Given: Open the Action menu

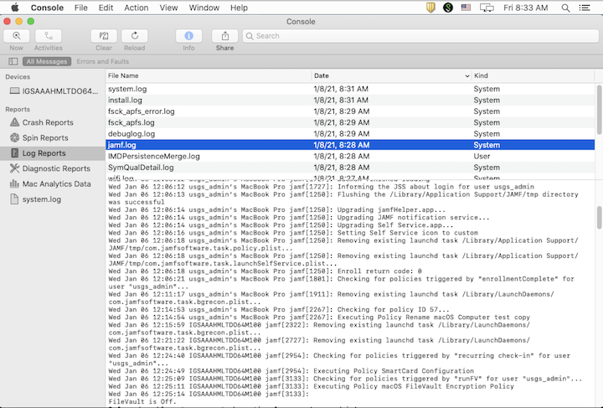Looking at the screenshot, I should (137, 8).
